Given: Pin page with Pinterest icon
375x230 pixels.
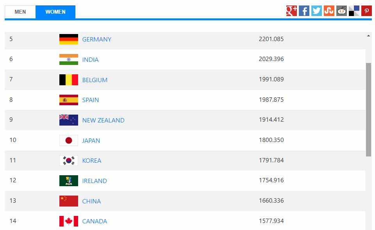Looking at the screenshot, I should (x=366, y=11).
